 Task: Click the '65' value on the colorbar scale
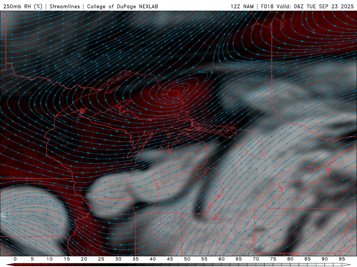pos(239,259)
